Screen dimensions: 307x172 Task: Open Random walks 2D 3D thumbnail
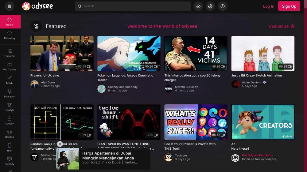coord(62,122)
